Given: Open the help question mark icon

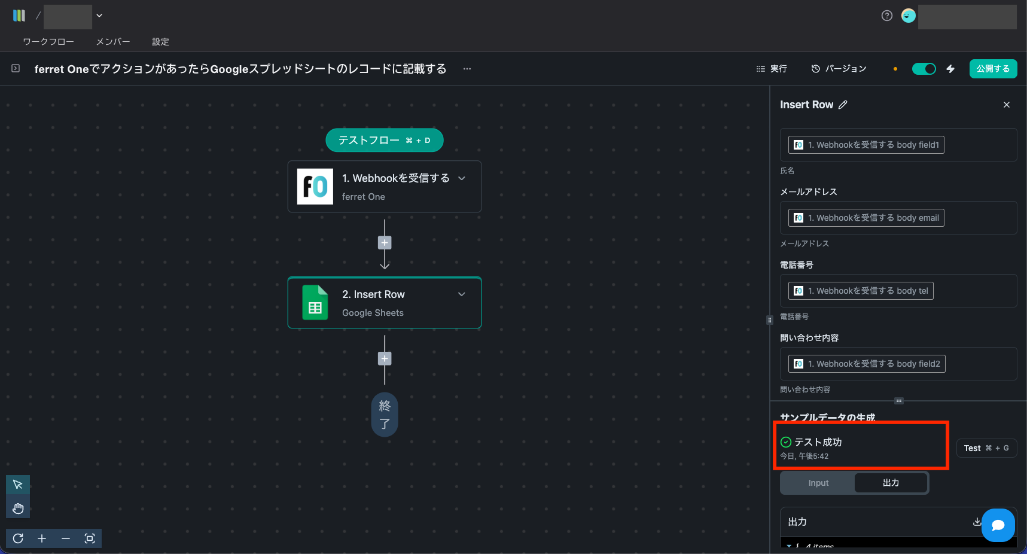Looking at the screenshot, I should click(887, 16).
